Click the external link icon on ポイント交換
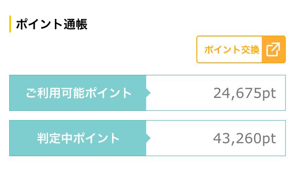 pos(273,49)
